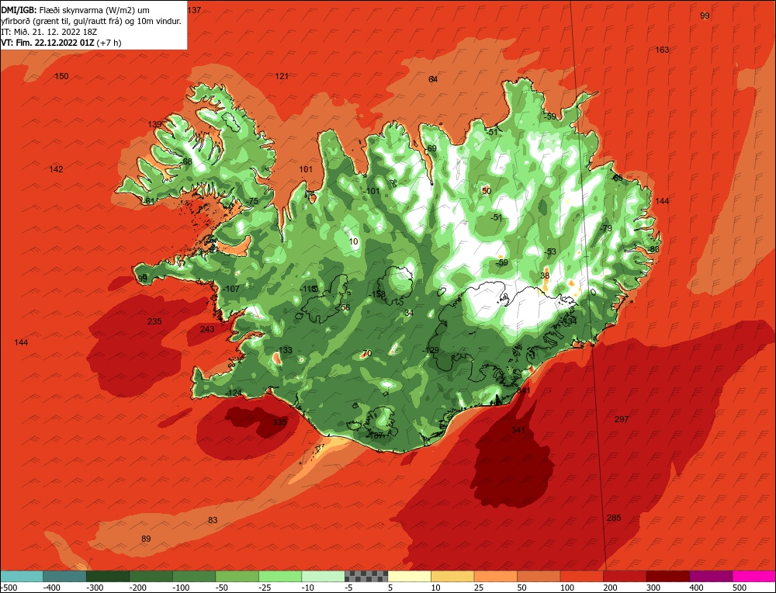
Task: Click the map value 243
Action: [x=207, y=329]
